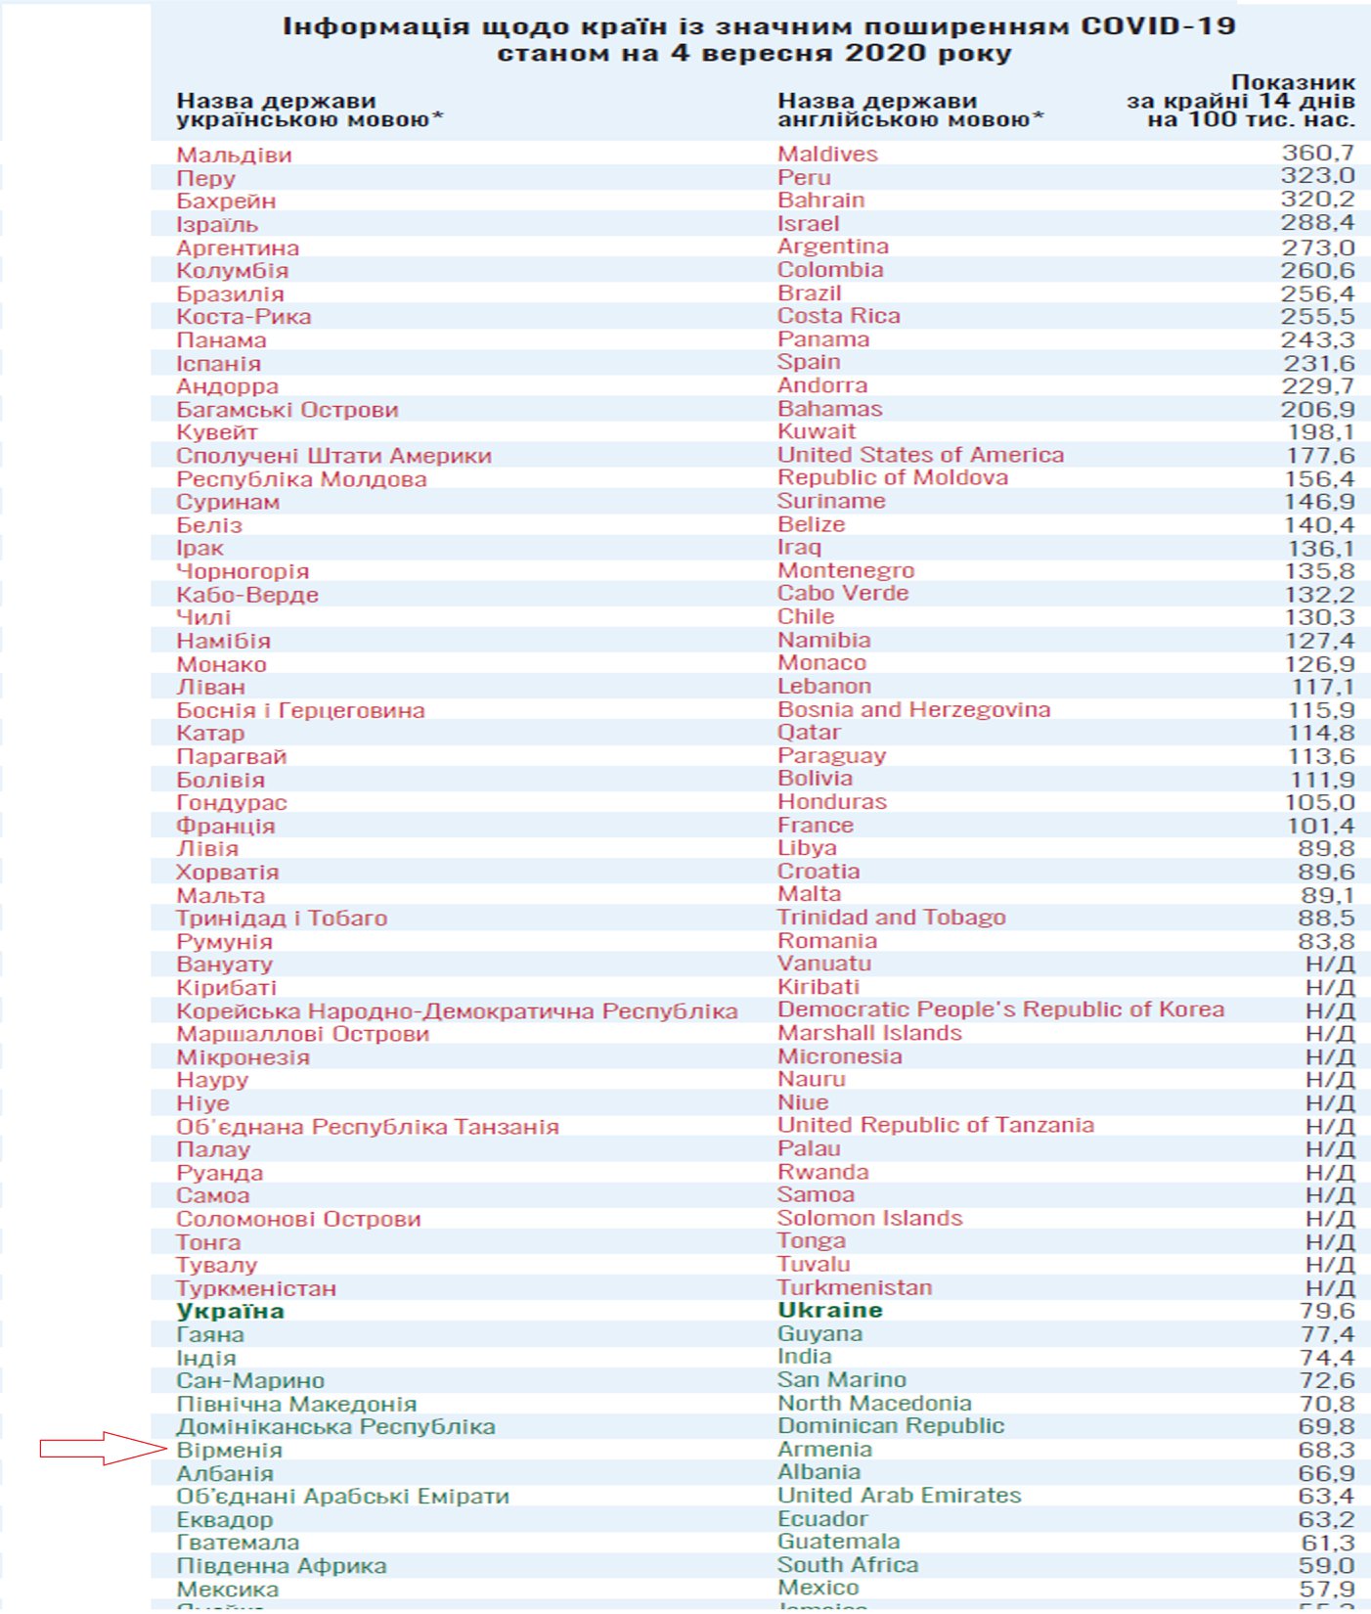This screenshot has height=1614, width=1371.
Task: Click the English name 'Guyana'
Action: point(819,1333)
